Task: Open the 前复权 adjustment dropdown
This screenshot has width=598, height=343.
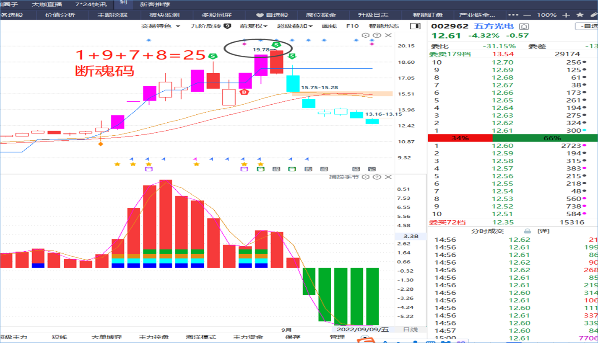Action: 254,26
